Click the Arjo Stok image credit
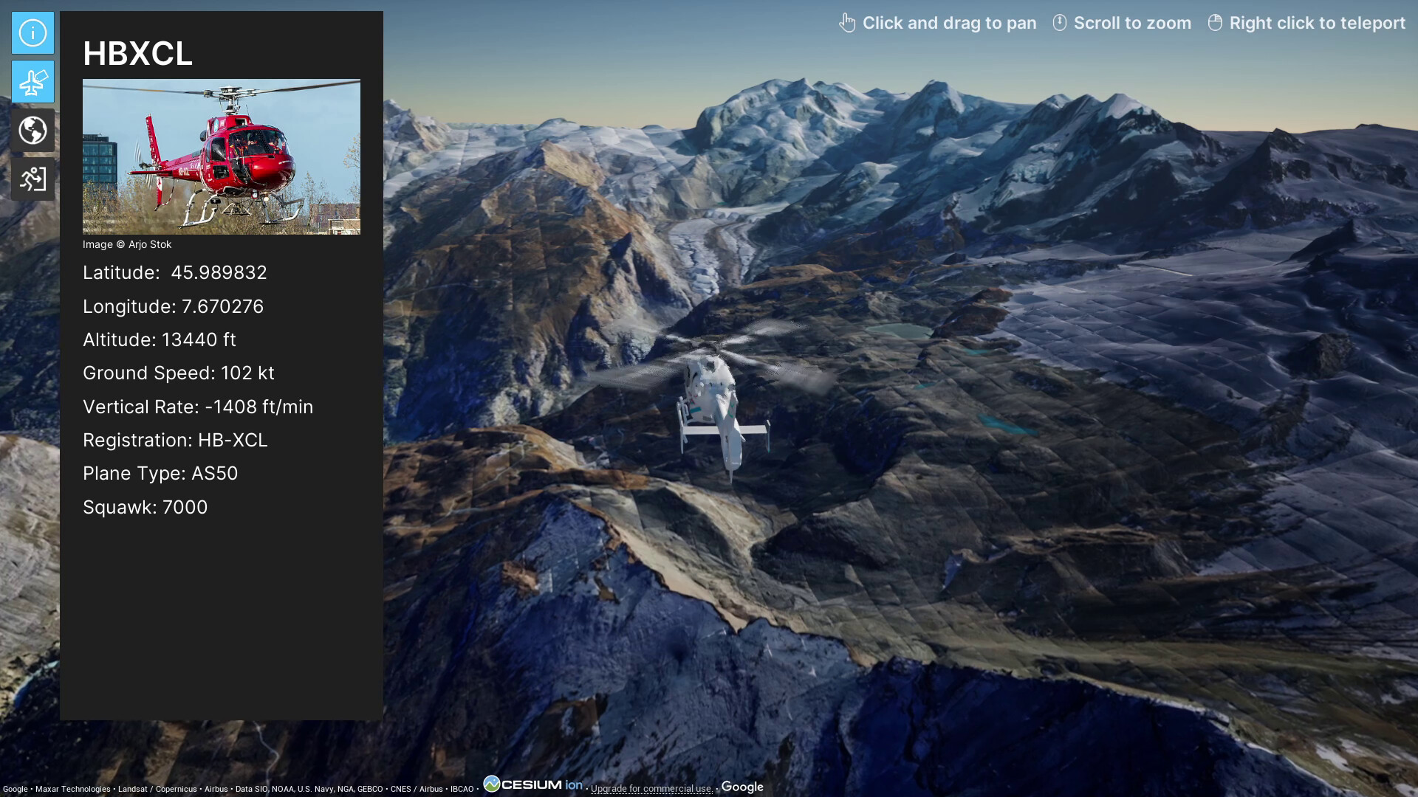The height and width of the screenshot is (797, 1418). (126, 244)
